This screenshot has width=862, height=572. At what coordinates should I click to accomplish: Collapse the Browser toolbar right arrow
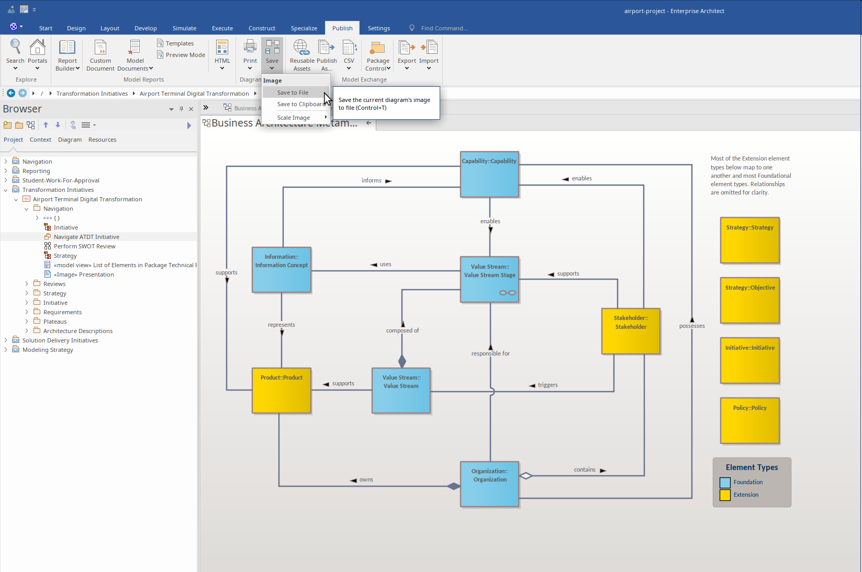189,125
